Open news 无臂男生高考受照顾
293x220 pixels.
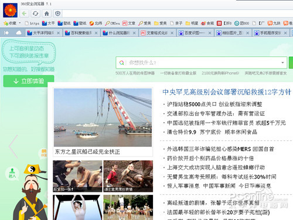click(222, 177)
